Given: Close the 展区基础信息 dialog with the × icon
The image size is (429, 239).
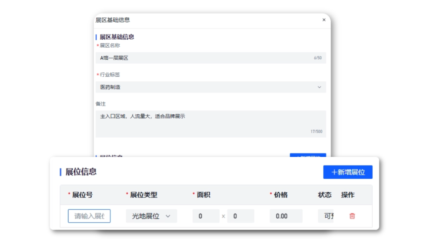Looking at the screenshot, I should [x=324, y=19].
